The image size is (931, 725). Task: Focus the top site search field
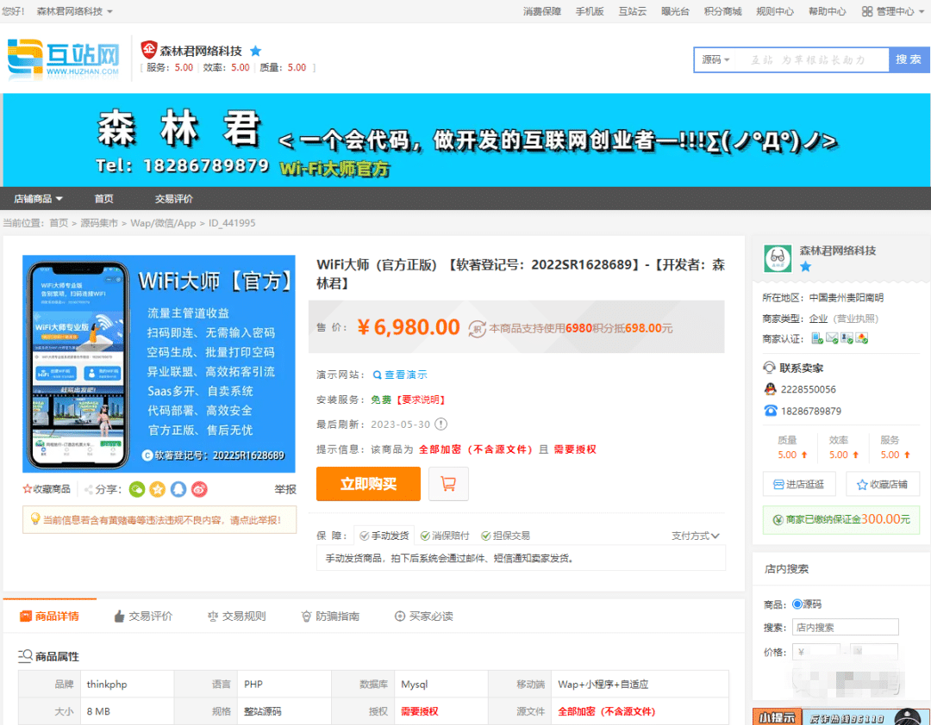coord(812,60)
